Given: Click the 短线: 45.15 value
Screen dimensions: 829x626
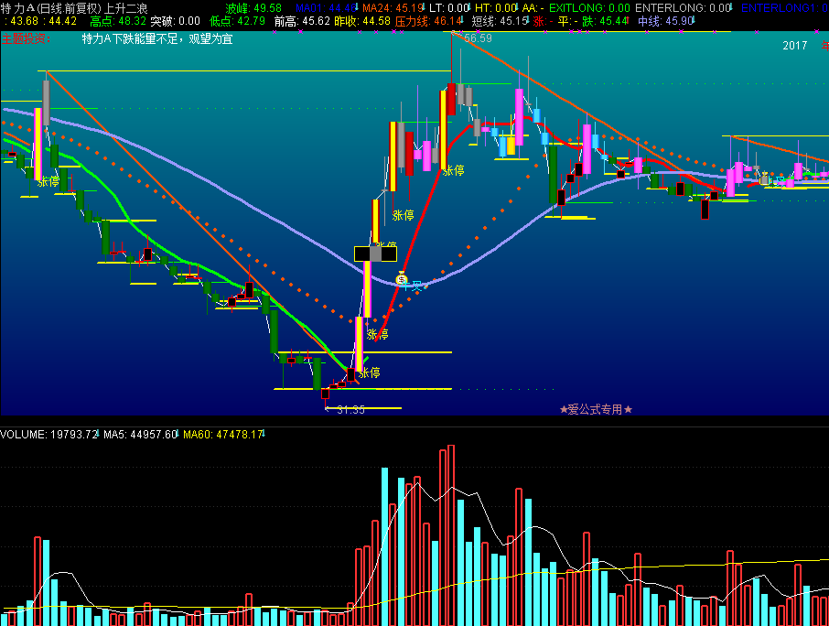Looking at the screenshot, I should 501,21.
